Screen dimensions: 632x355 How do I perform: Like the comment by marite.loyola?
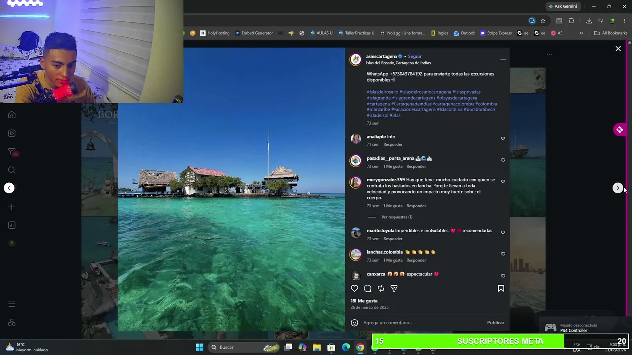(503, 233)
